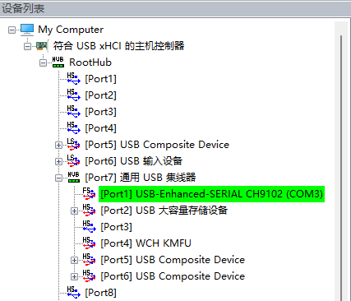
Task: Select 符合 USB xHCI 的主机控制器 entry
Action: click(x=118, y=46)
